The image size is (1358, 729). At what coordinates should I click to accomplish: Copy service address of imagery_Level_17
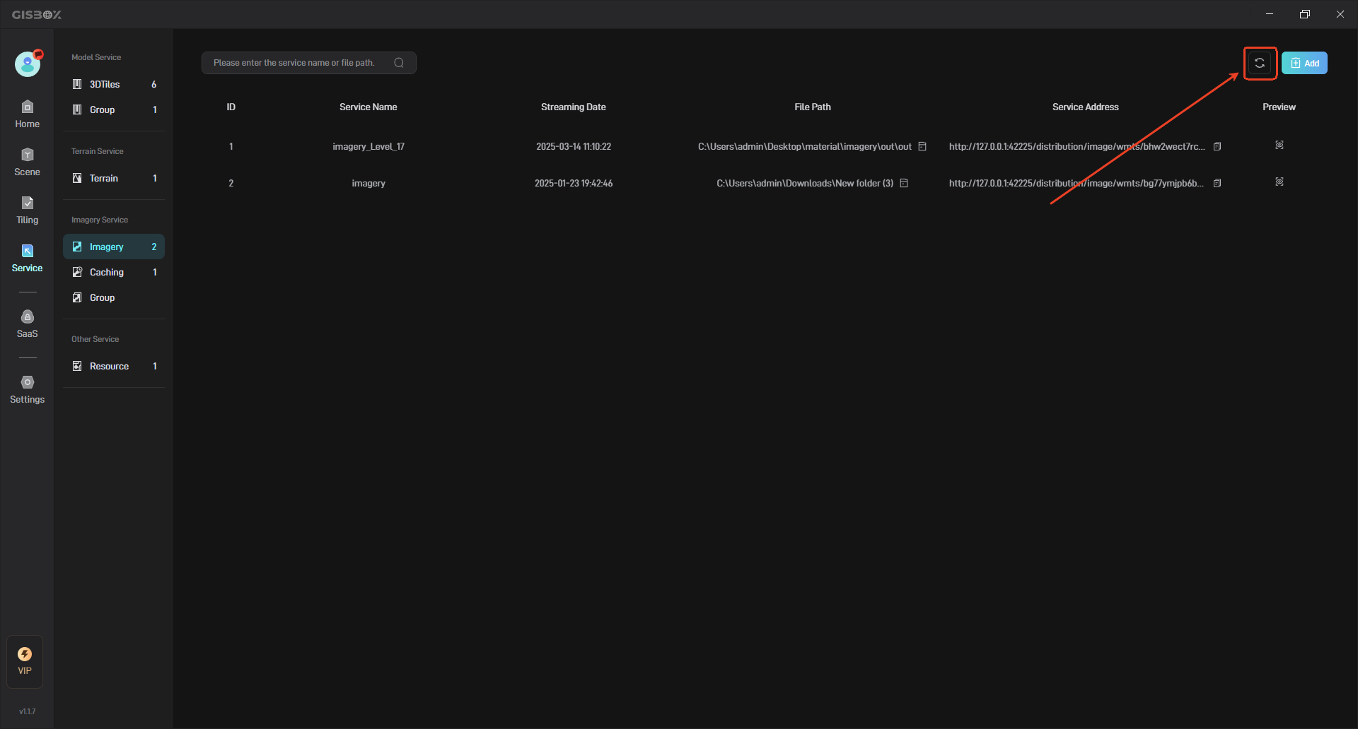[1217, 146]
